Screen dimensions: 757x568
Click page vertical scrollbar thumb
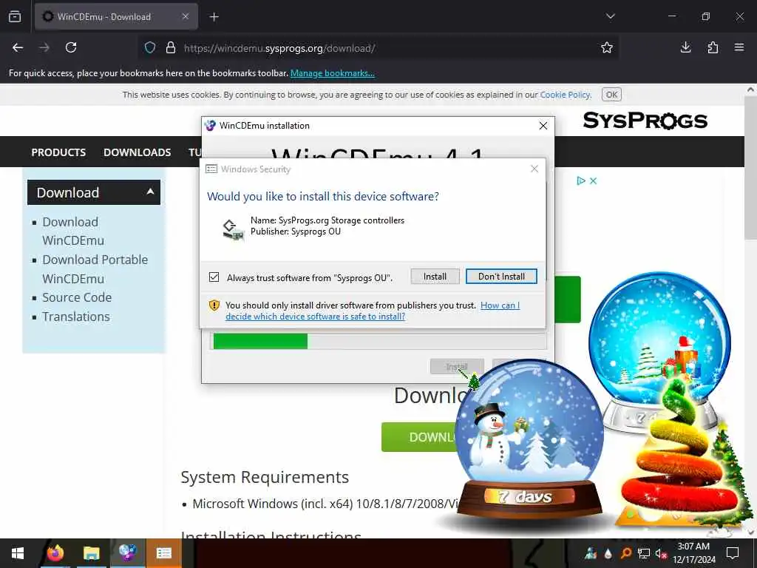[750, 168]
